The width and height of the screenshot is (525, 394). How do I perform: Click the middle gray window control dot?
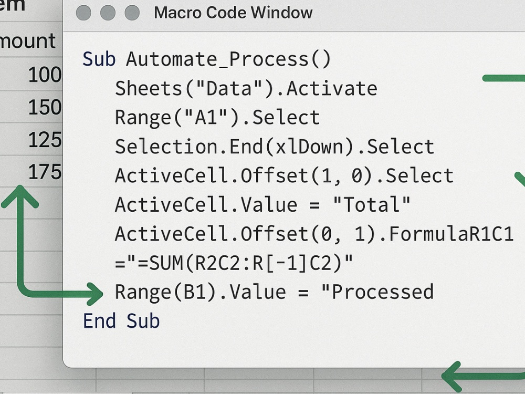click(x=108, y=13)
